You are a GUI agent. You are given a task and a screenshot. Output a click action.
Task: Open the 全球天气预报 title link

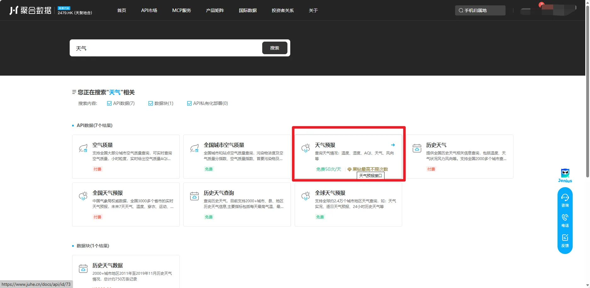click(330, 193)
